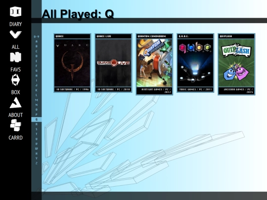Jump to letter F in index
The height and width of the screenshot is (200, 267).
click(x=37, y=66)
